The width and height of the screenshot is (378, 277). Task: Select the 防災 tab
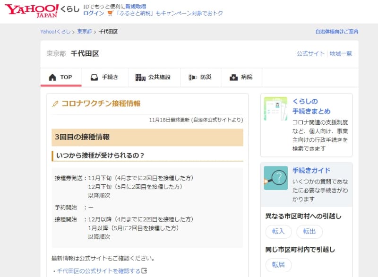[x=200, y=78]
